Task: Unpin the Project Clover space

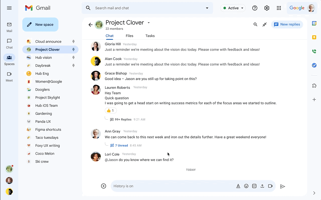Action: (x=73, y=49)
